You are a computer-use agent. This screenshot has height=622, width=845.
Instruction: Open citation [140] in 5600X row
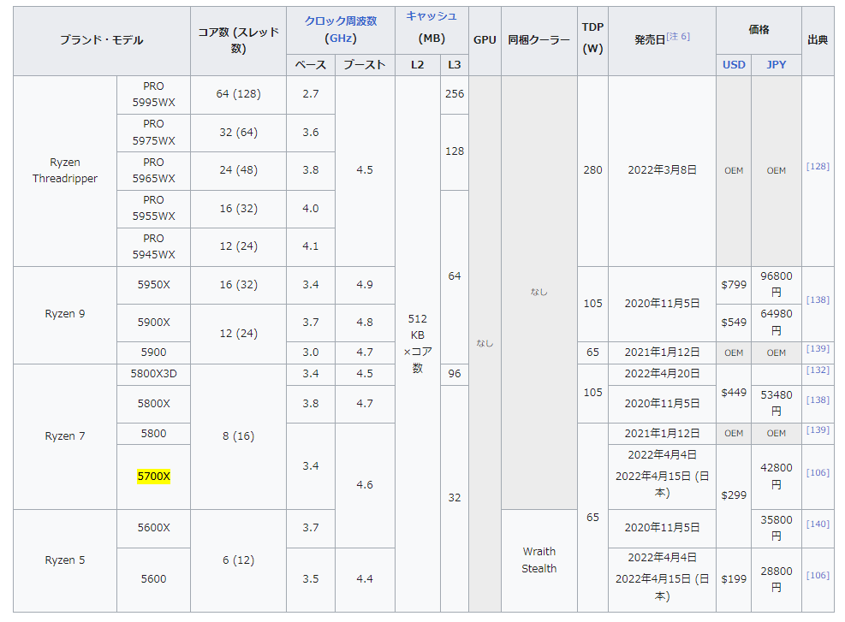coord(818,524)
